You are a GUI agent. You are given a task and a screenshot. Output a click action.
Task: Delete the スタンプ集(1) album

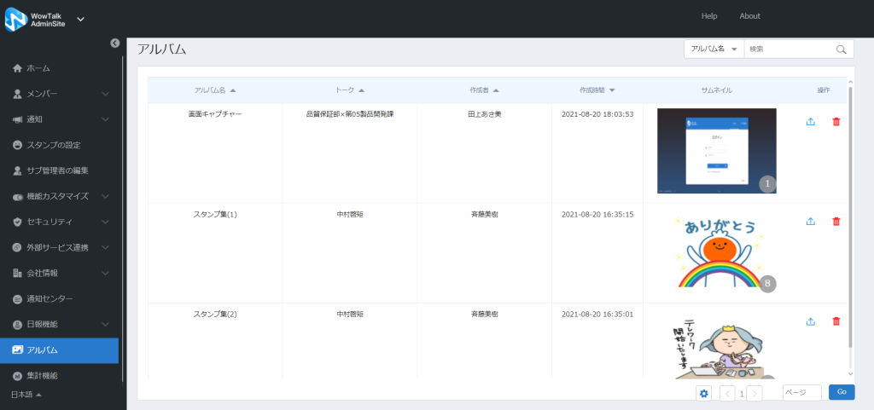coord(836,222)
